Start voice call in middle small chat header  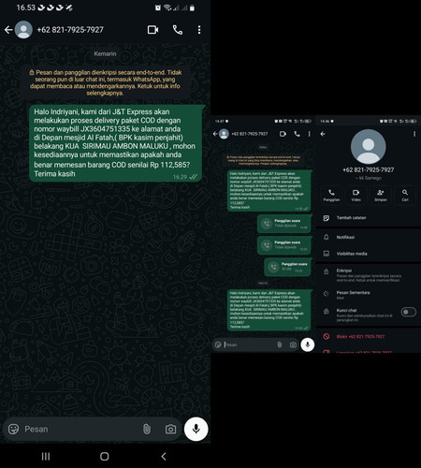pos(297,134)
